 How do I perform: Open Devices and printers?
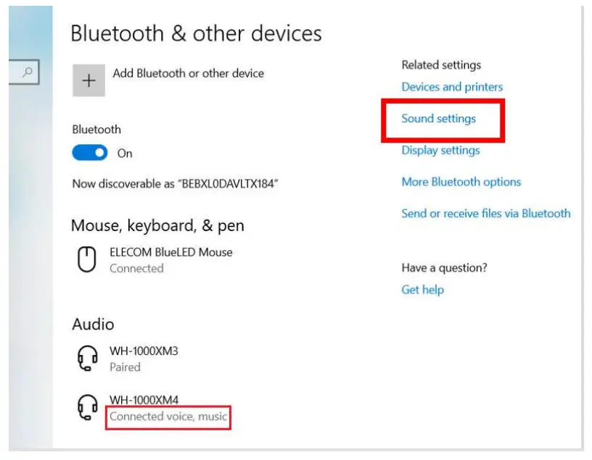point(452,86)
